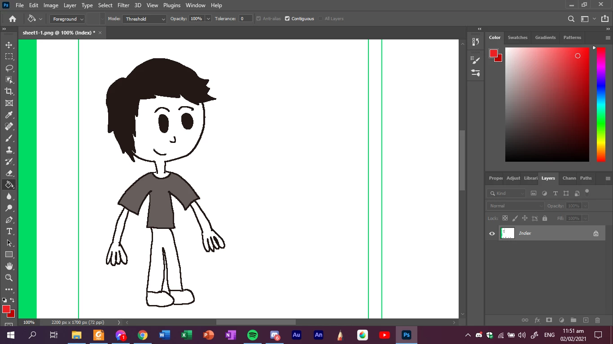Select the Paint Bucket tool
This screenshot has height=344, width=613.
click(9, 185)
